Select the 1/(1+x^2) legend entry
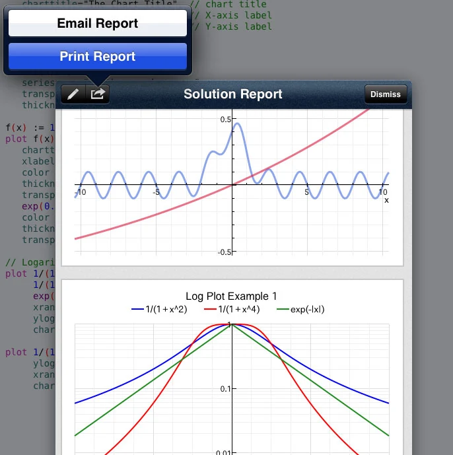This screenshot has width=453, height=455. coord(159,309)
